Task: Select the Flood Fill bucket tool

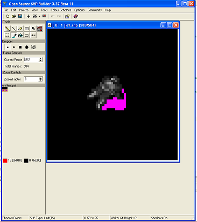Action: 20,35
